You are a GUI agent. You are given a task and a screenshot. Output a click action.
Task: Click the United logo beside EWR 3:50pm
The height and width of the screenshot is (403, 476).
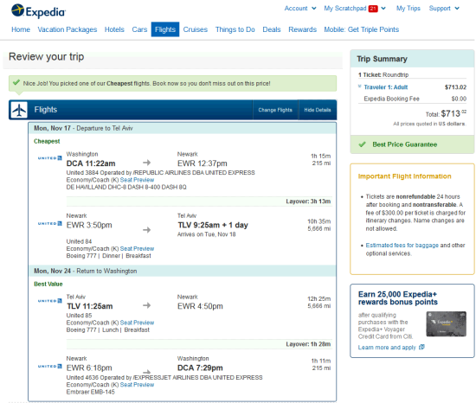pyautogui.click(x=50, y=223)
